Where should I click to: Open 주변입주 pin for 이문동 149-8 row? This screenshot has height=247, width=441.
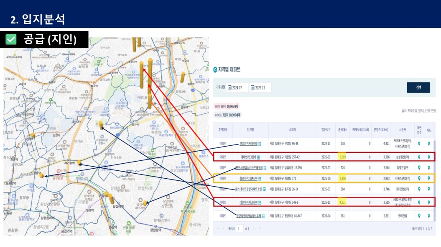click(419, 202)
